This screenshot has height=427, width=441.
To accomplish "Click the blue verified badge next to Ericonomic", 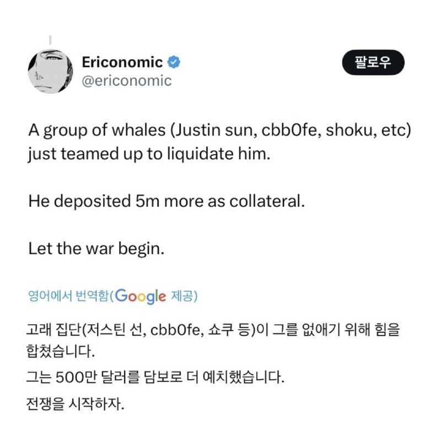I will [174, 62].
